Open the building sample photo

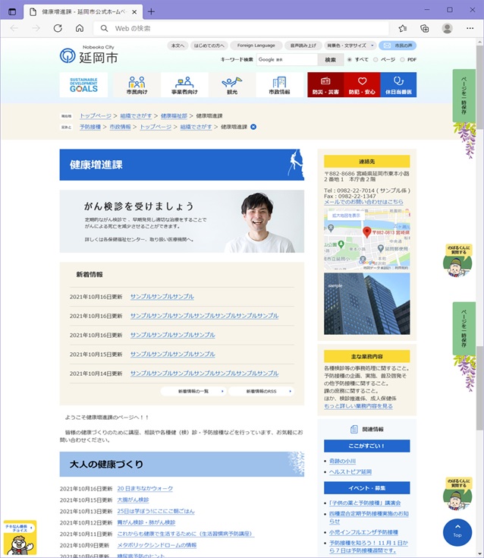(x=366, y=304)
